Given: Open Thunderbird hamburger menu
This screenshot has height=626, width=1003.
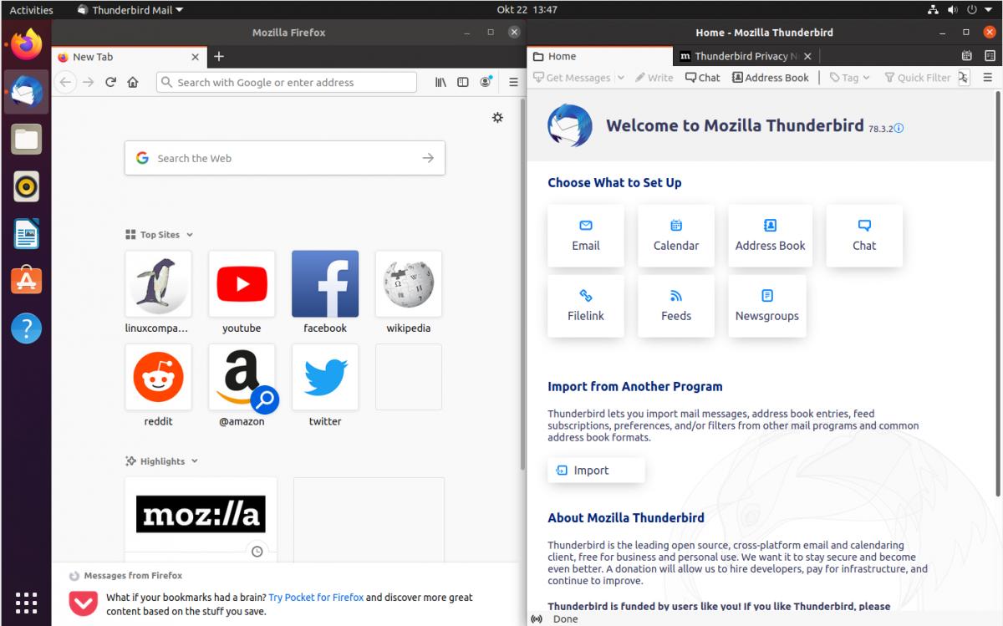Looking at the screenshot, I should pos(987,78).
